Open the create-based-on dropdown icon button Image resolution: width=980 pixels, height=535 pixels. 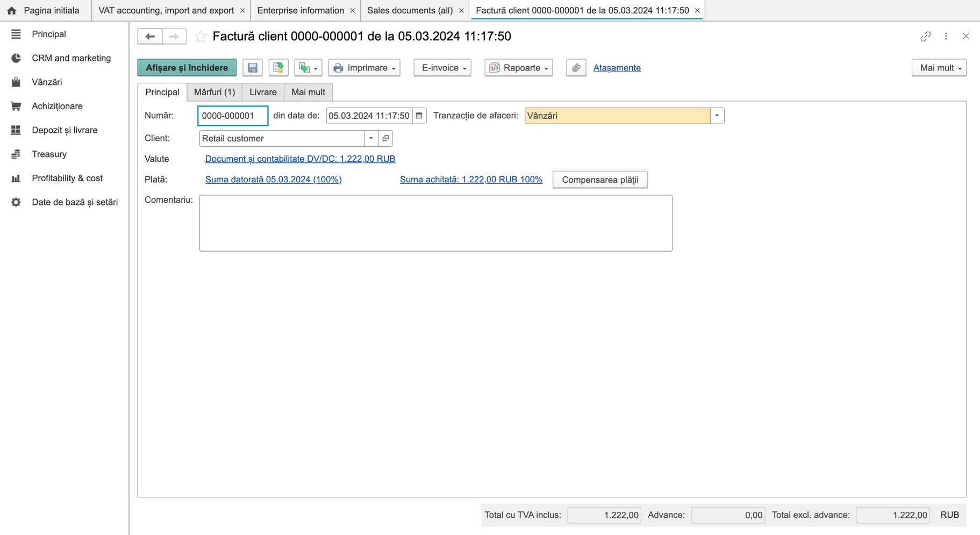click(x=308, y=68)
